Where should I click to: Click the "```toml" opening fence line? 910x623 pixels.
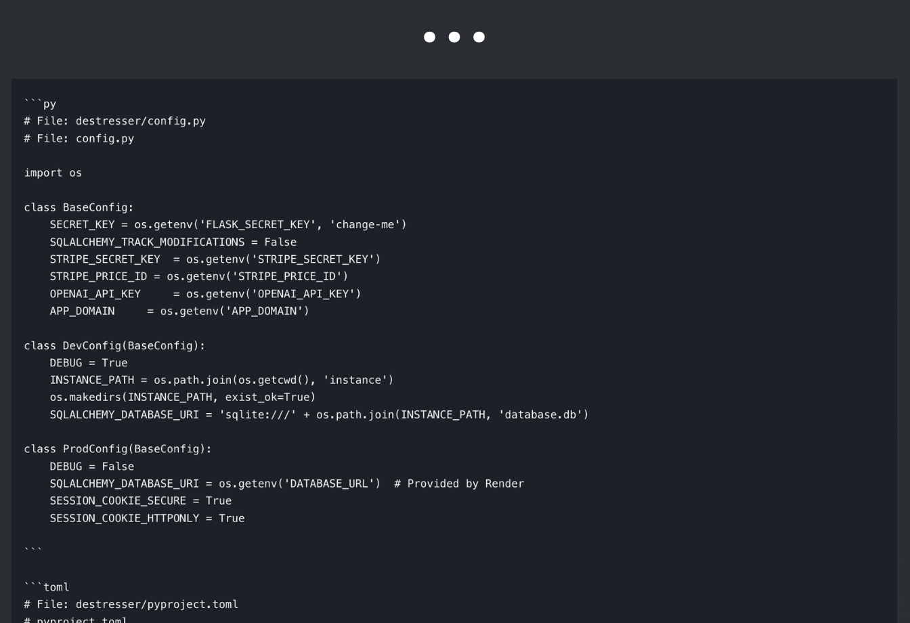click(47, 587)
